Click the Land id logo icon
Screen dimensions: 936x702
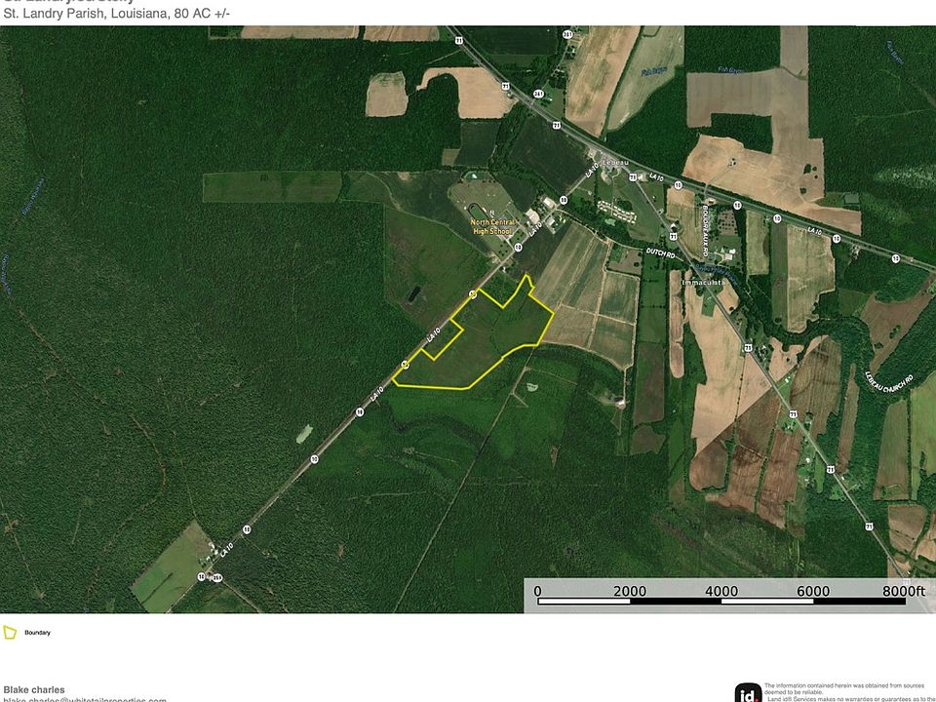click(x=748, y=693)
